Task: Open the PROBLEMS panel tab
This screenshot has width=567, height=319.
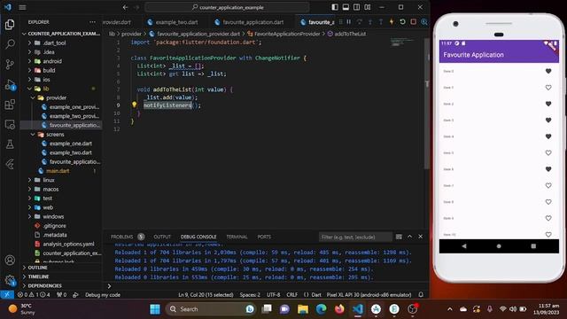Action: (122, 237)
